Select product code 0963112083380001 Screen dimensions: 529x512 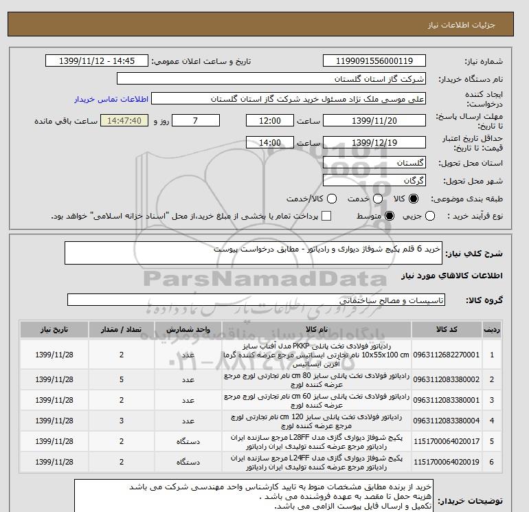447,400
